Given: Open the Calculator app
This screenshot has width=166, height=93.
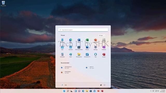Looking at the screenshot, I should tap(62, 55).
